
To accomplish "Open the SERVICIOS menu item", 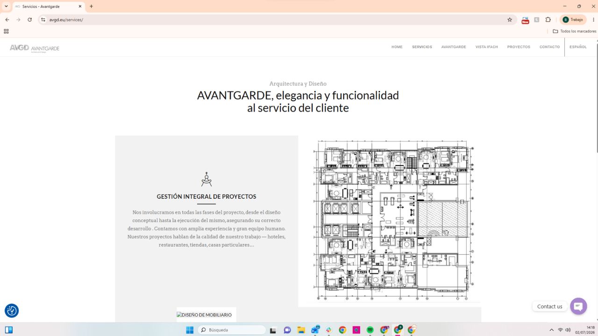I will click(x=422, y=47).
